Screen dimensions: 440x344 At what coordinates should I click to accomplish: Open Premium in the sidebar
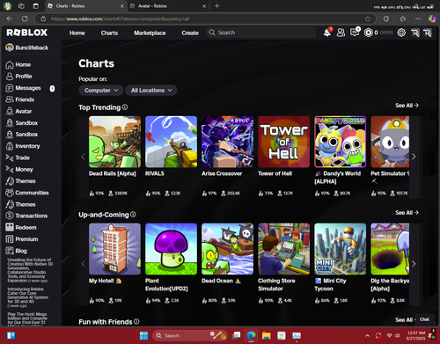coord(22,239)
